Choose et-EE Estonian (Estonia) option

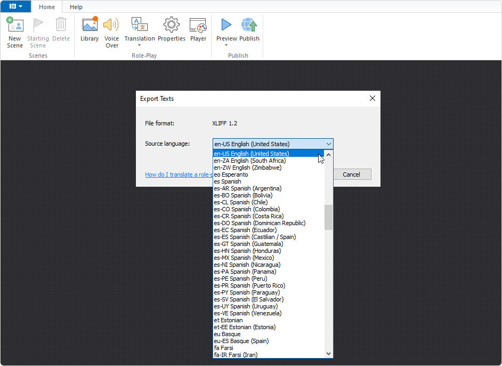click(x=245, y=327)
